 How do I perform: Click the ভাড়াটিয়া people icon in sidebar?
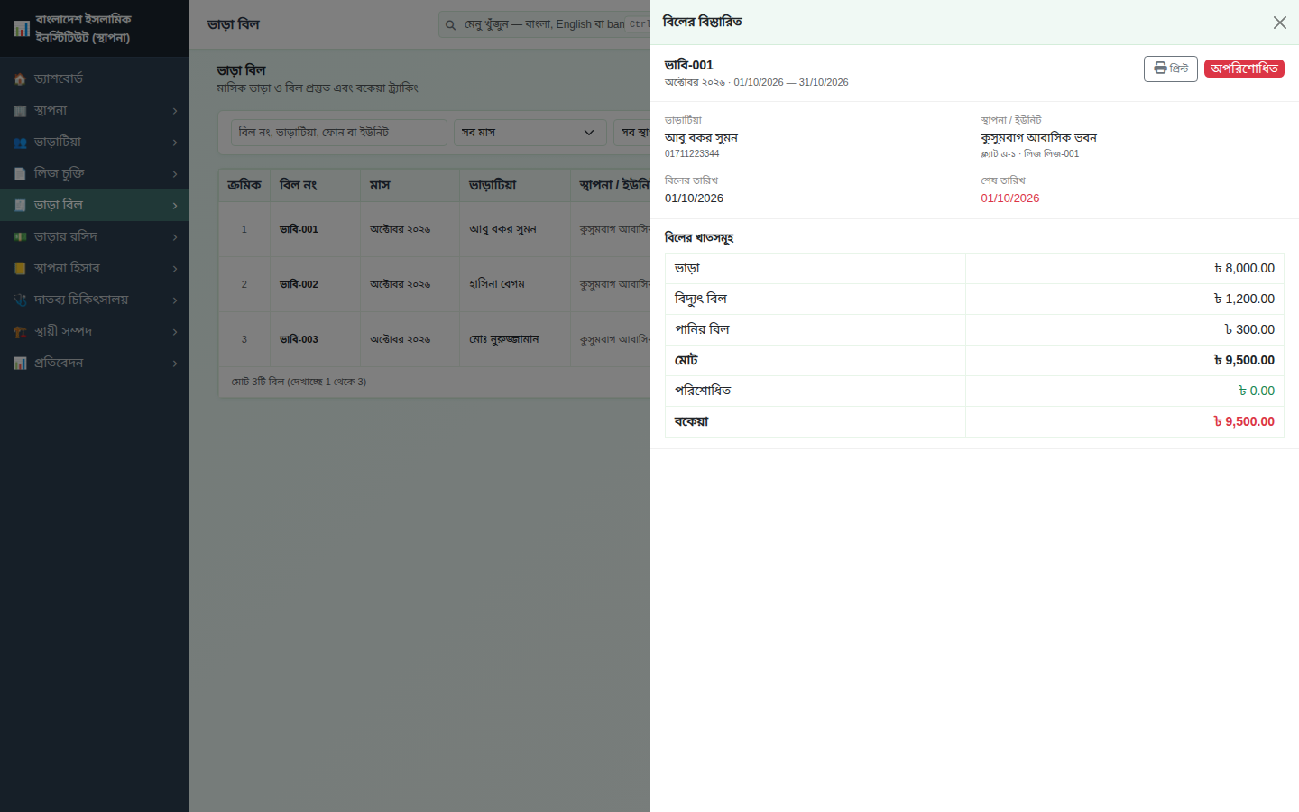pos(20,143)
